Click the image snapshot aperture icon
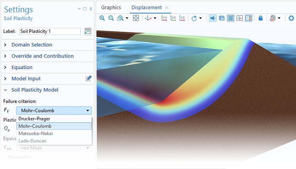296x169 pixels. 291,18
